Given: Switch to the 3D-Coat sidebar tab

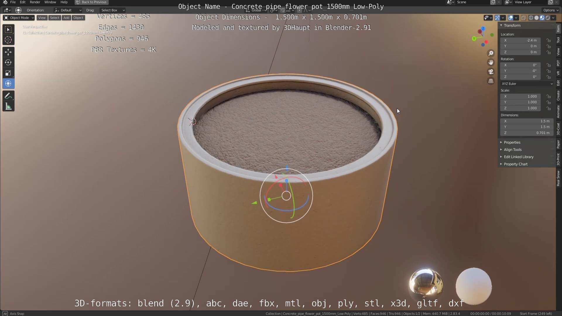Looking at the screenshot, I should click(x=558, y=129).
